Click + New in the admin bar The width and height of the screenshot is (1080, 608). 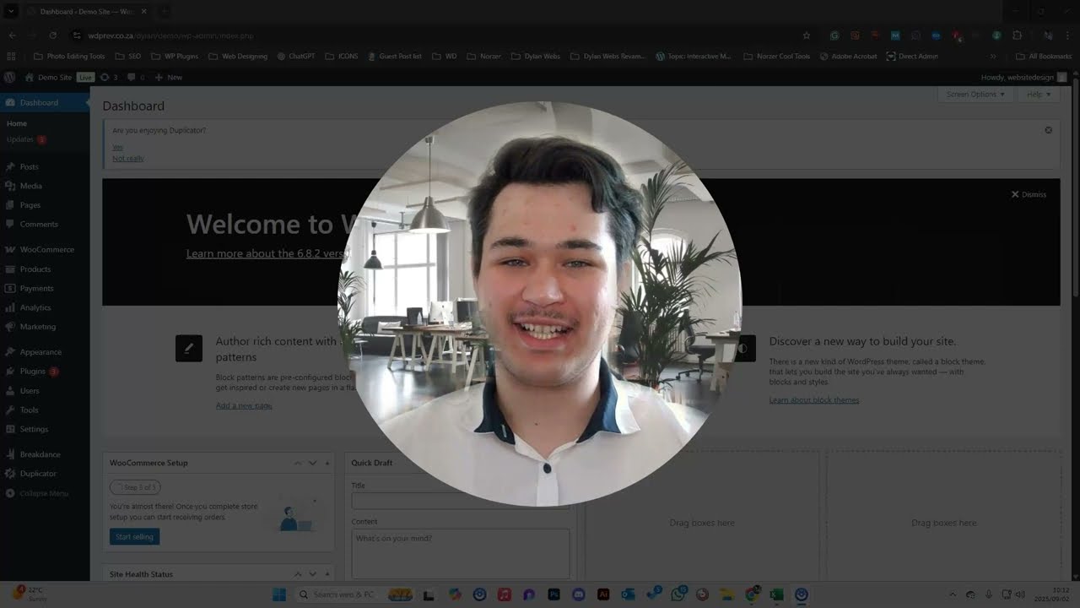[x=169, y=77]
